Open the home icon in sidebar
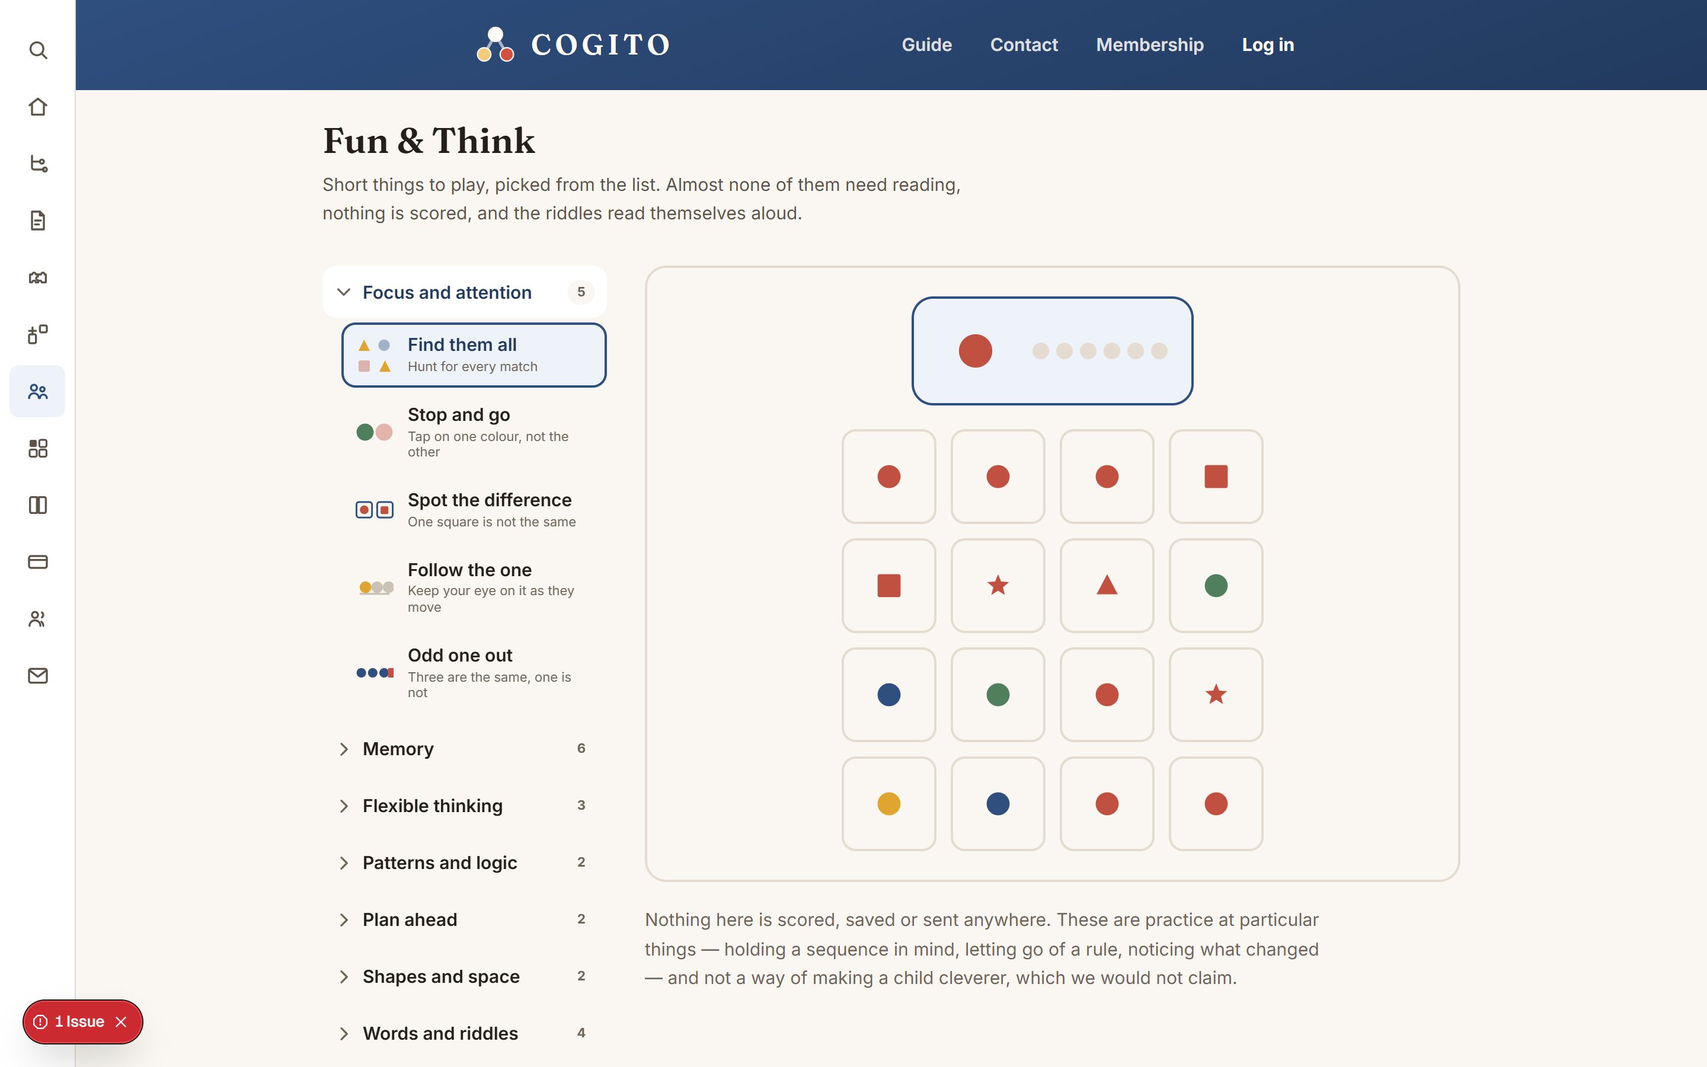 (38, 107)
